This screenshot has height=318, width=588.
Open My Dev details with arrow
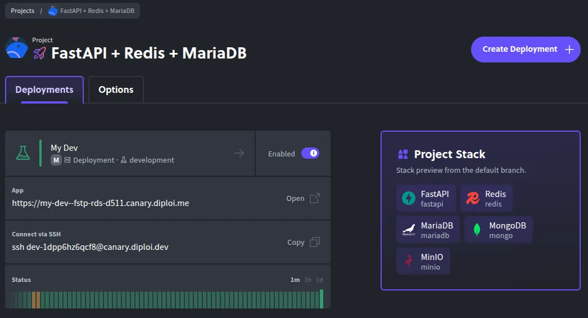[239, 153]
